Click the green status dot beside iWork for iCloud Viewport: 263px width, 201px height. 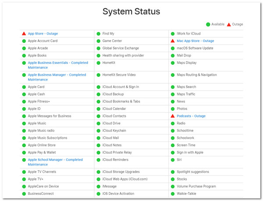[x=173, y=34]
